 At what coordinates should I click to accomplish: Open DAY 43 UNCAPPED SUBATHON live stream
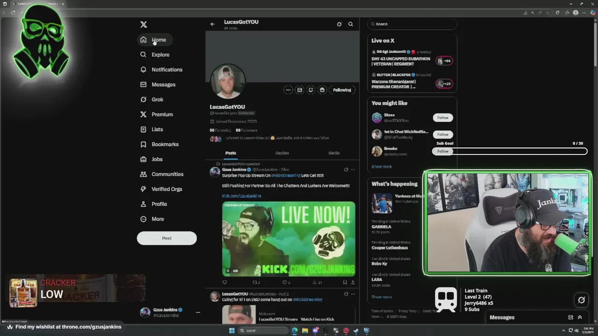click(x=412, y=58)
